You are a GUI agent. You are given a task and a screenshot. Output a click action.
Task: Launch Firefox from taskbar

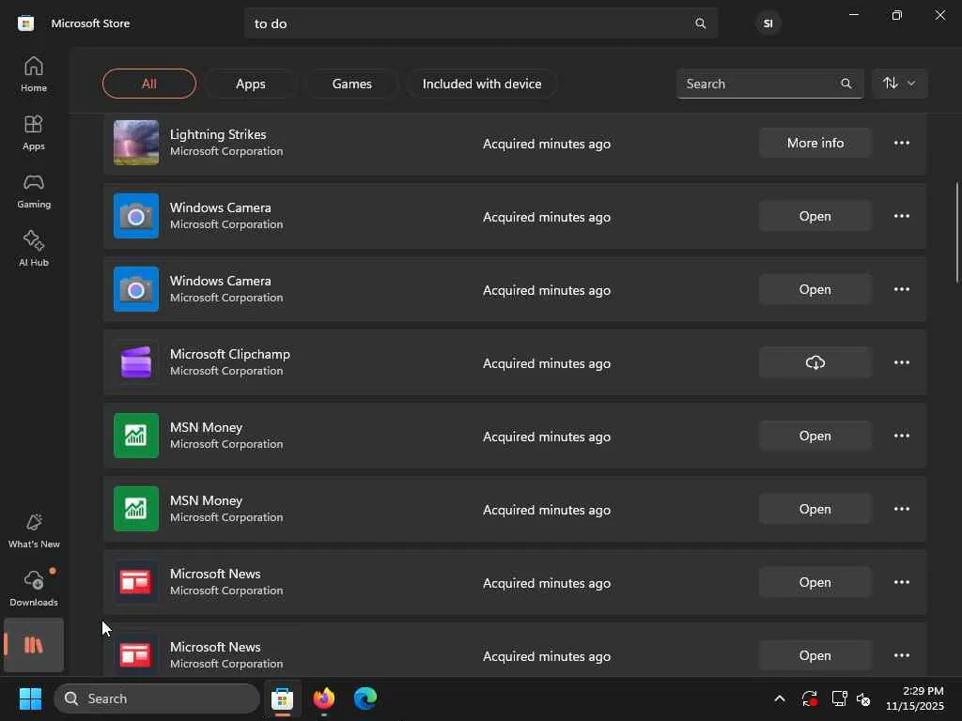[x=324, y=698]
